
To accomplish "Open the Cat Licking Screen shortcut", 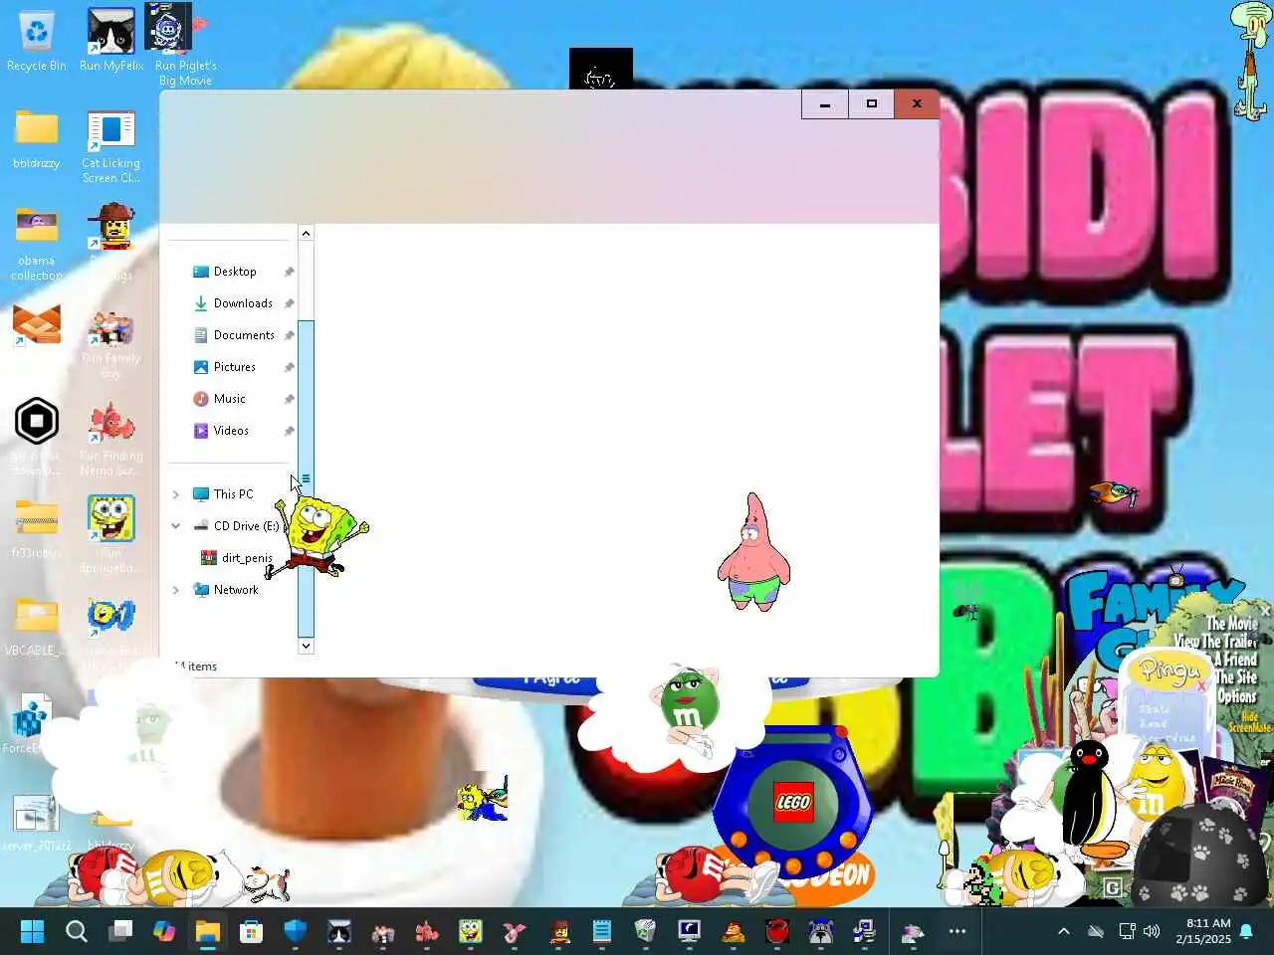I will tap(111, 146).
